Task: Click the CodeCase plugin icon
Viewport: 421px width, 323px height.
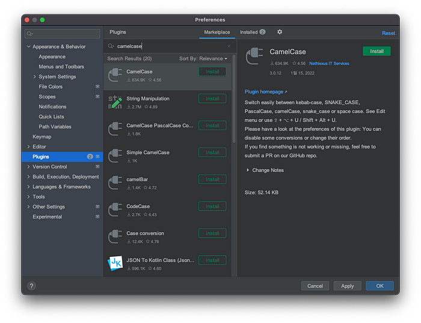Action: point(115,210)
